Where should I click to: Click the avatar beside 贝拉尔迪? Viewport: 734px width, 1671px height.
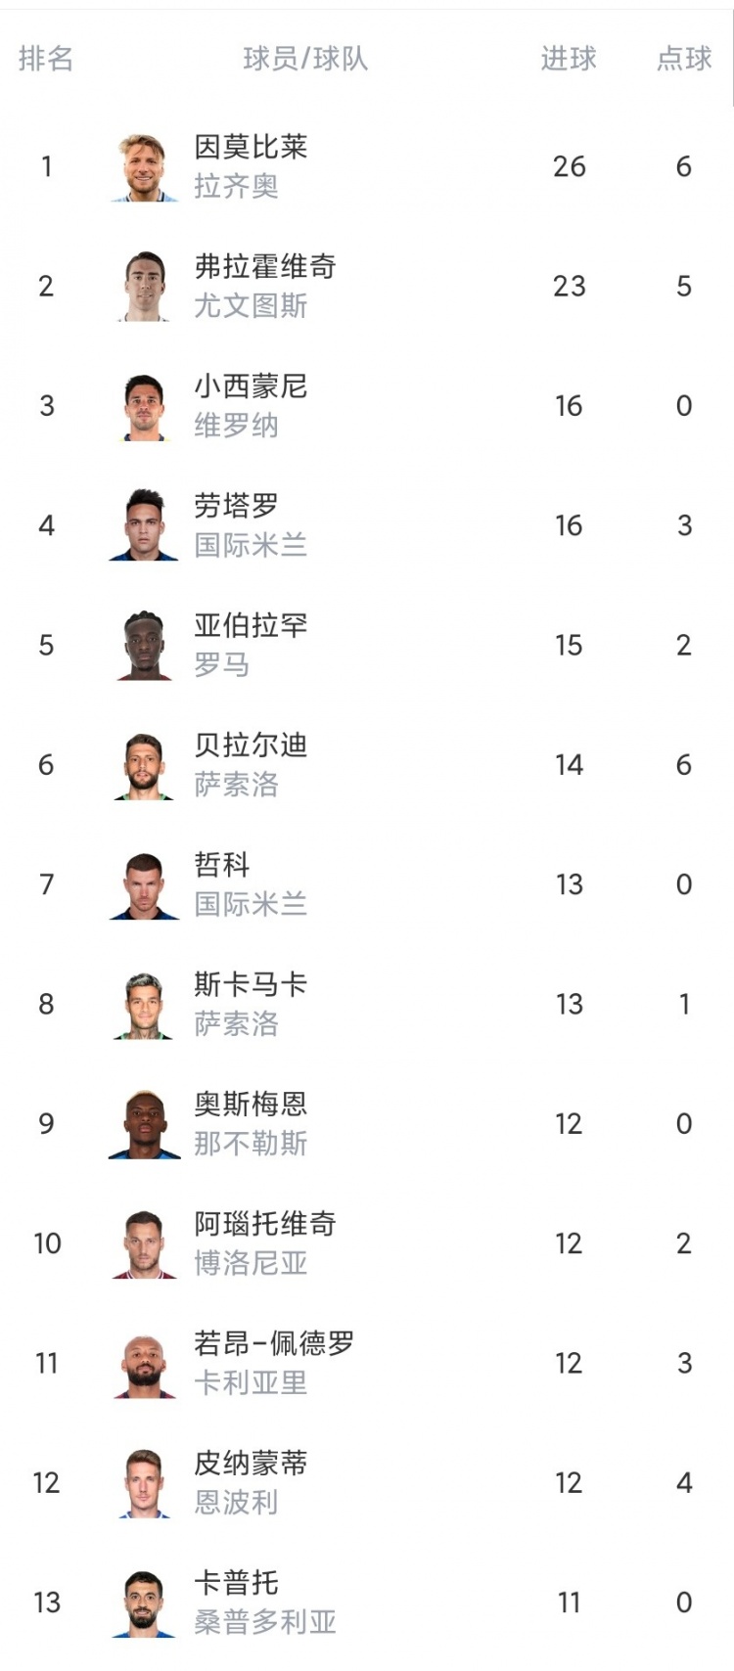pyautogui.click(x=144, y=766)
